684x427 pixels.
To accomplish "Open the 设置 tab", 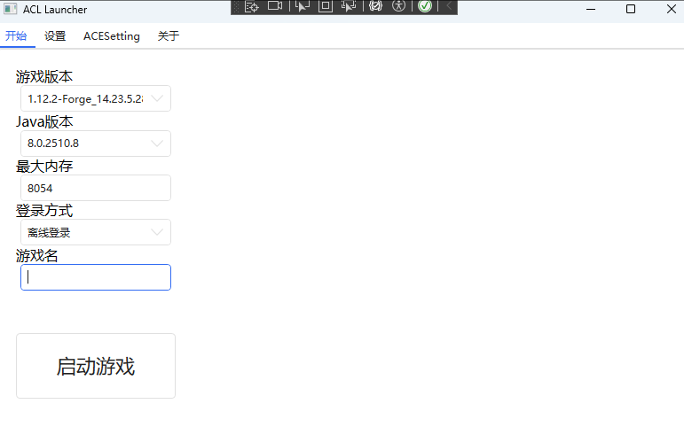I will [55, 35].
